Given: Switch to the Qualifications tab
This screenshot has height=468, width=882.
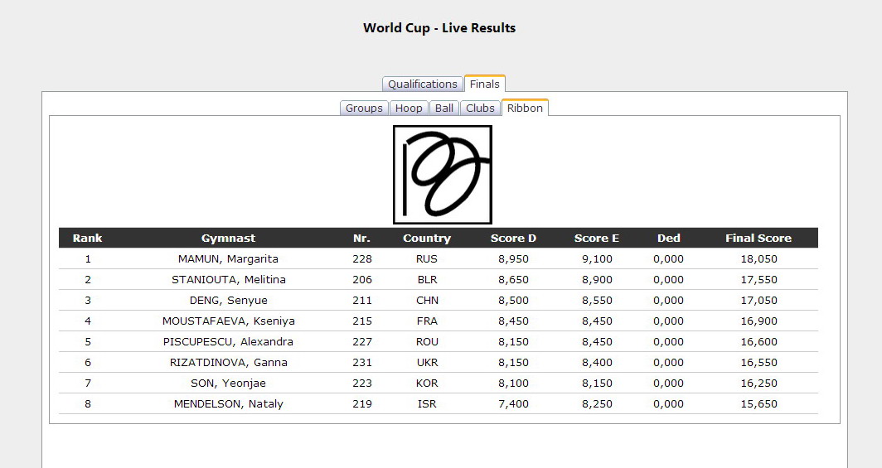Looking at the screenshot, I should 422,84.
